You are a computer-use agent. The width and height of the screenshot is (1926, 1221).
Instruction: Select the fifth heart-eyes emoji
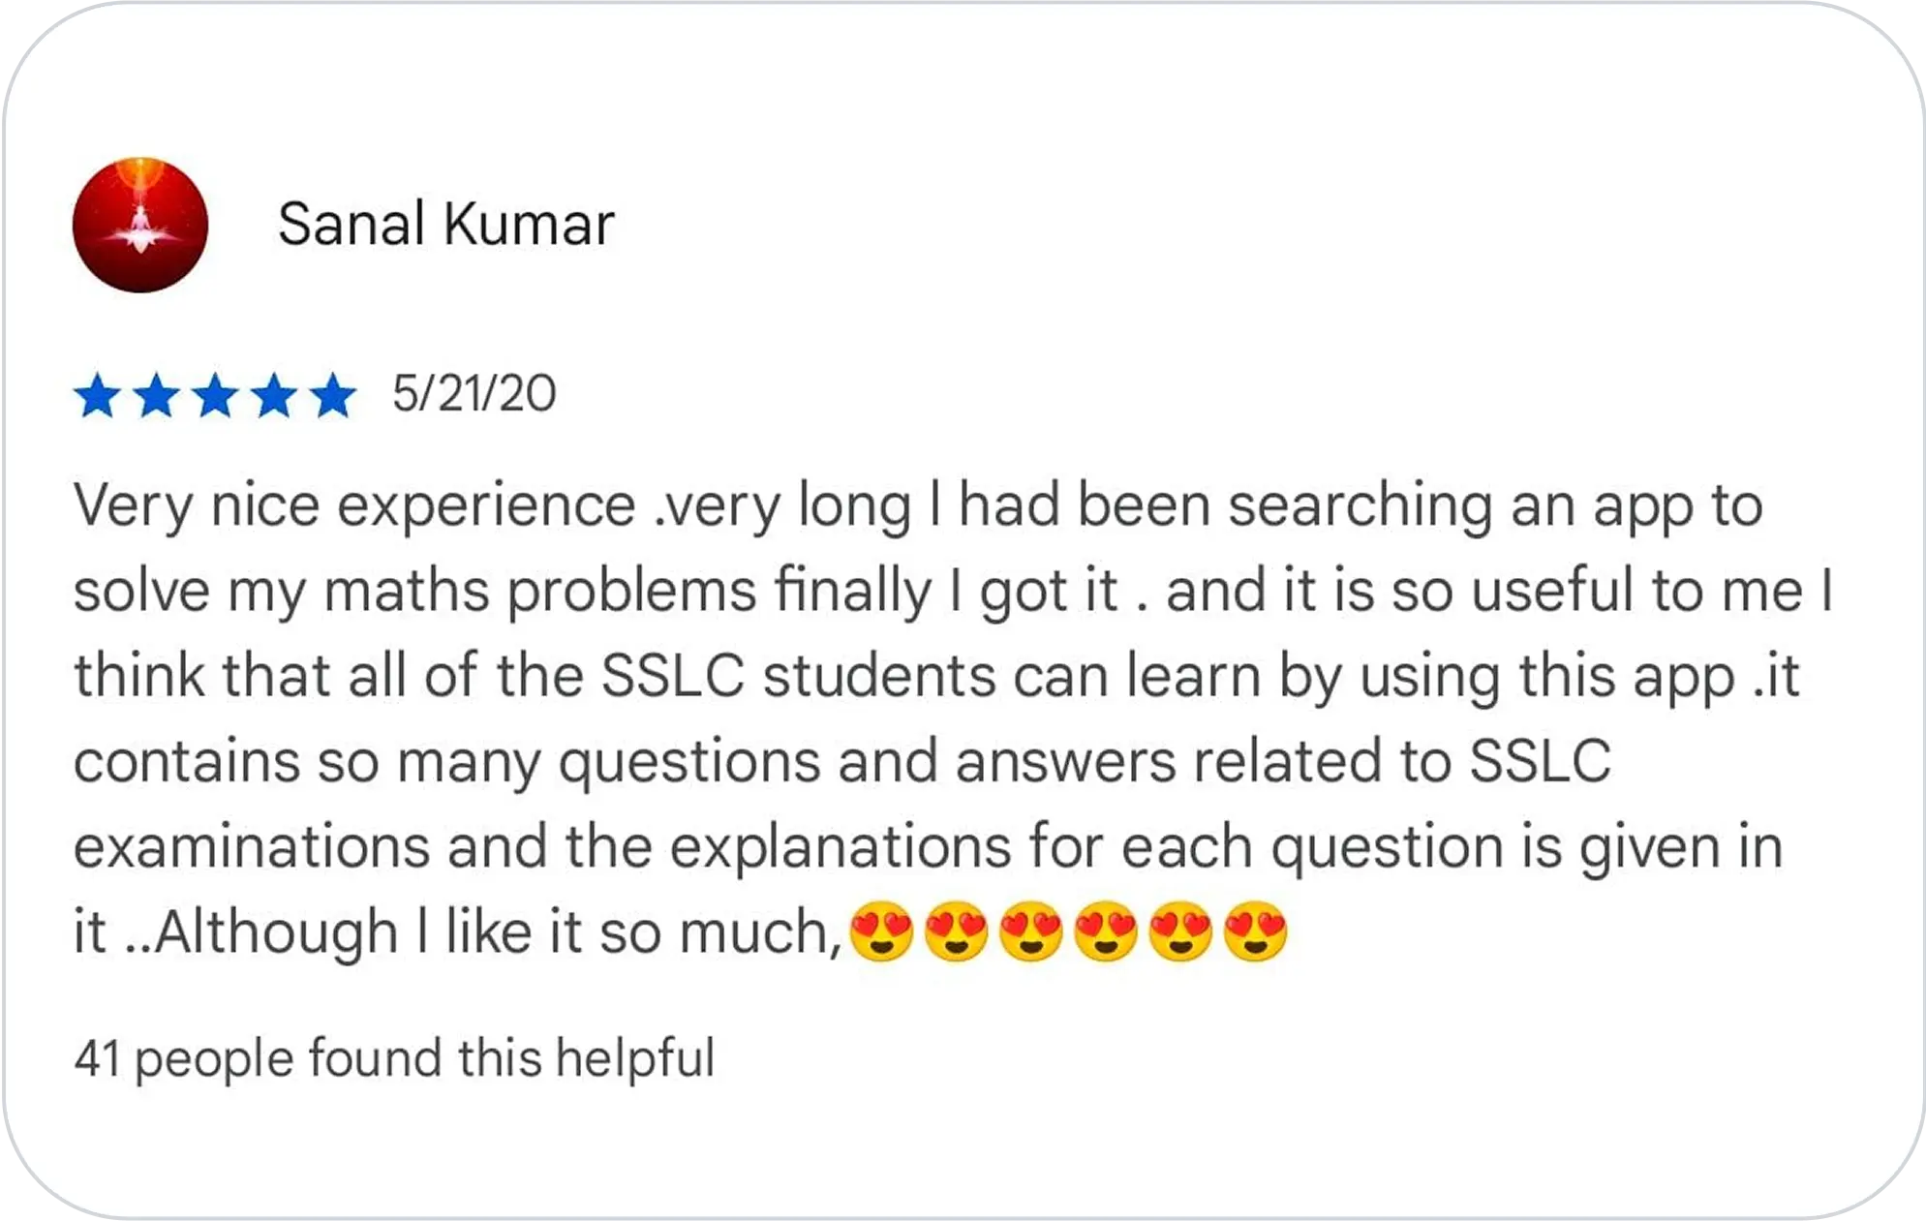click(x=1180, y=931)
